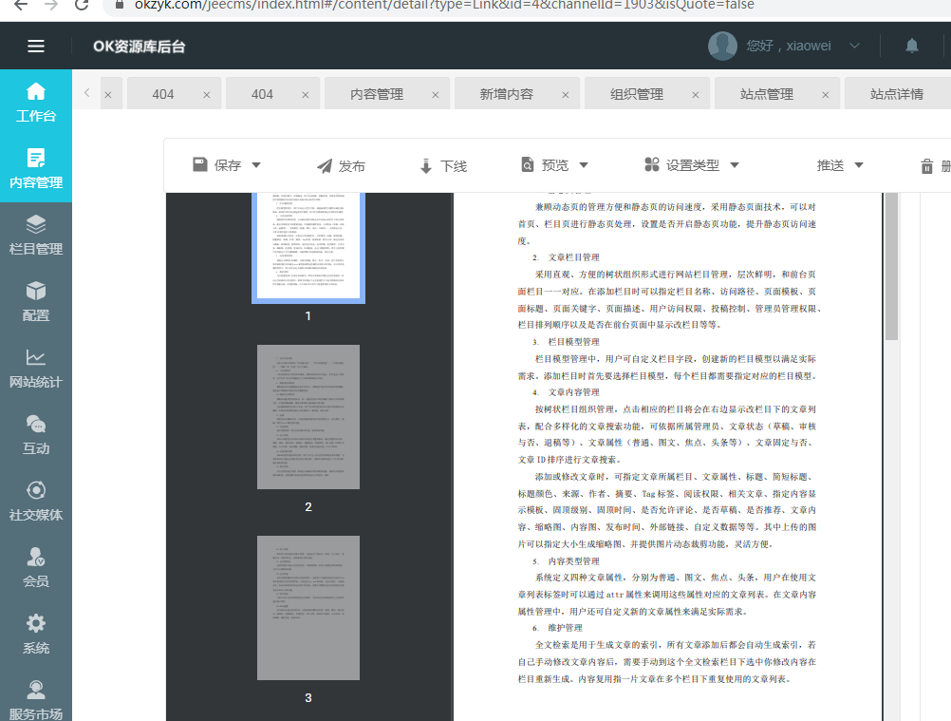
Task: Open 系统 settings in the sidebar
Action: pos(36,635)
